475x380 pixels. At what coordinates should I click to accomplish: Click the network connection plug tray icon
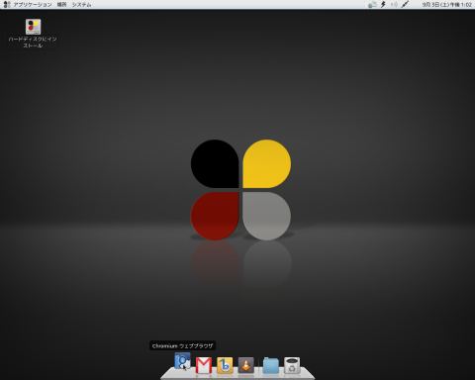point(406,4)
